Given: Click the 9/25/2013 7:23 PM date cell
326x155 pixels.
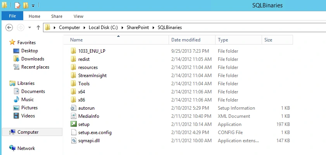Looking at the screenshot, I should coord(190,51).
